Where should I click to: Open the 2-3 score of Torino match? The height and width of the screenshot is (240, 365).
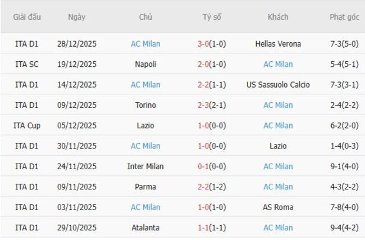tap(203, 105)
